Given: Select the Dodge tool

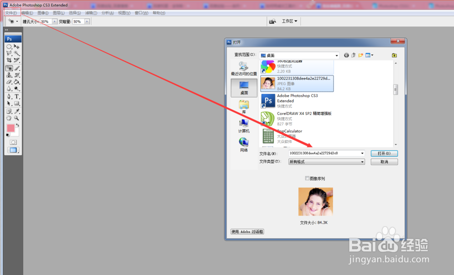Looking at the screenshot, I should click(x=16, y=88).
